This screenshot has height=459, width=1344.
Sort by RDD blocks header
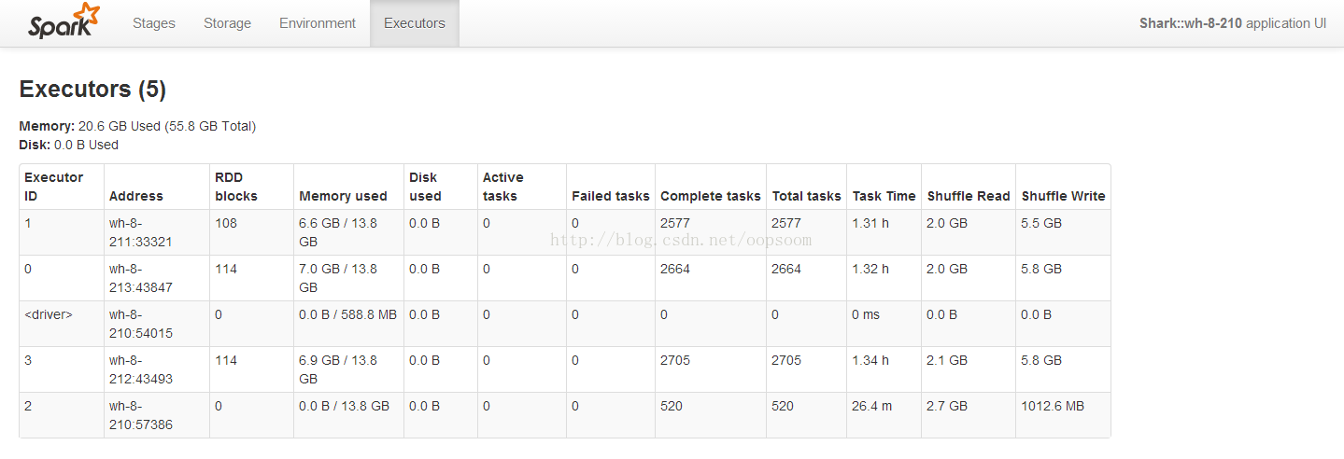236,187
